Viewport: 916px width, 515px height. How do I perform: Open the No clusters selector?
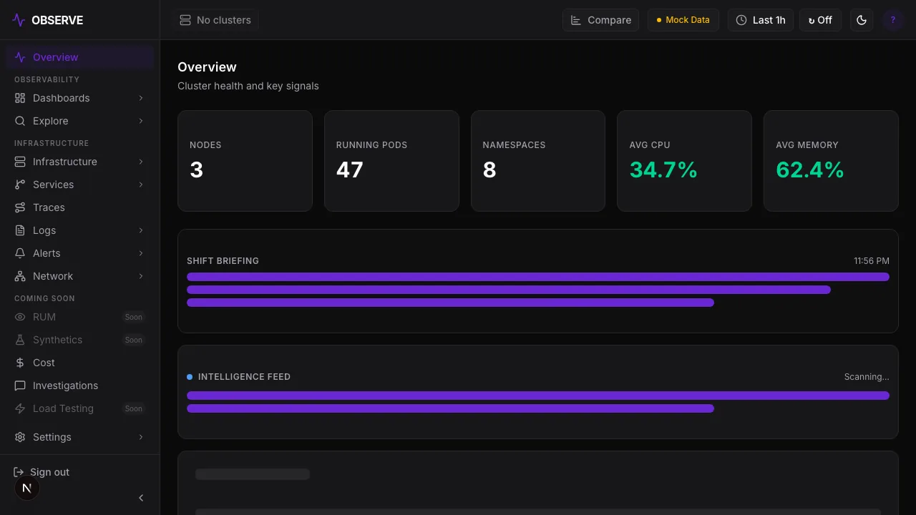tap(215, 20)
